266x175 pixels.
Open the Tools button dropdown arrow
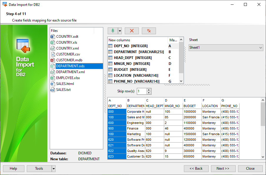tap(54, 169)
